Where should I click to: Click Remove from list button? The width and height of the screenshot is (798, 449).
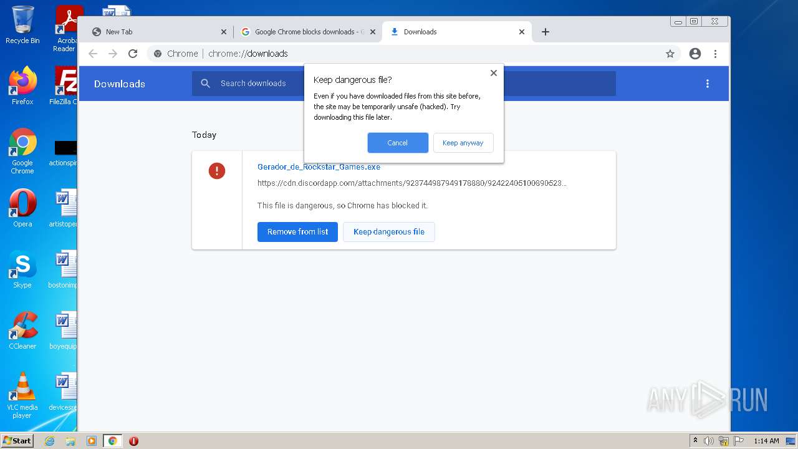click(297, 232)
